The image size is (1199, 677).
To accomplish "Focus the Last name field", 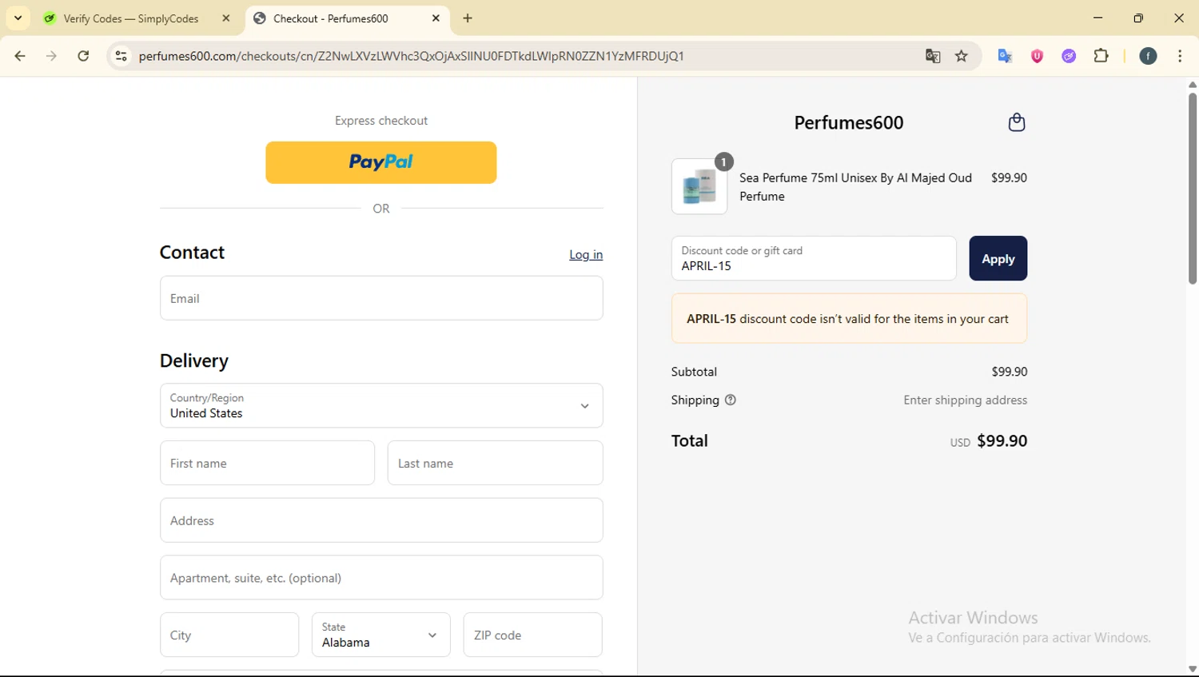I will point(495,463).
